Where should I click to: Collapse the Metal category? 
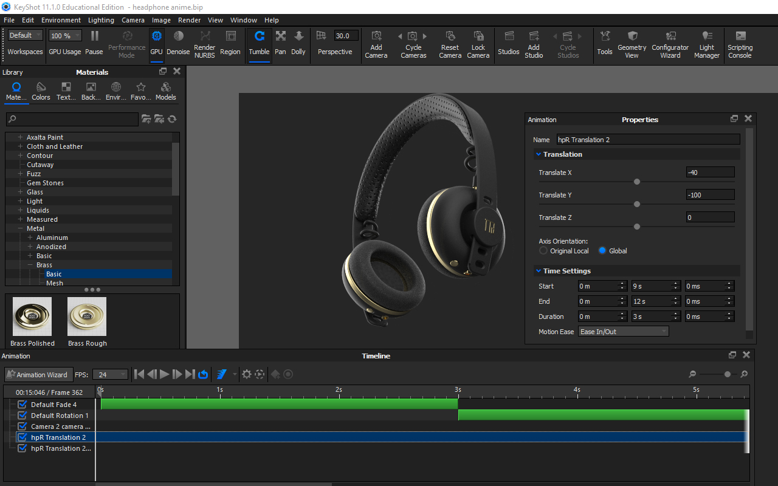20,228
